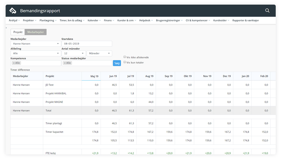Click the FTE ledig row label

tap(51, 153)
